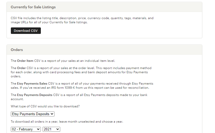The width and height of the screenshot is (215, 133).
Task: Open the month dropdown showing 02 - February
Action: pyautogui.click(x=26, y=129)
